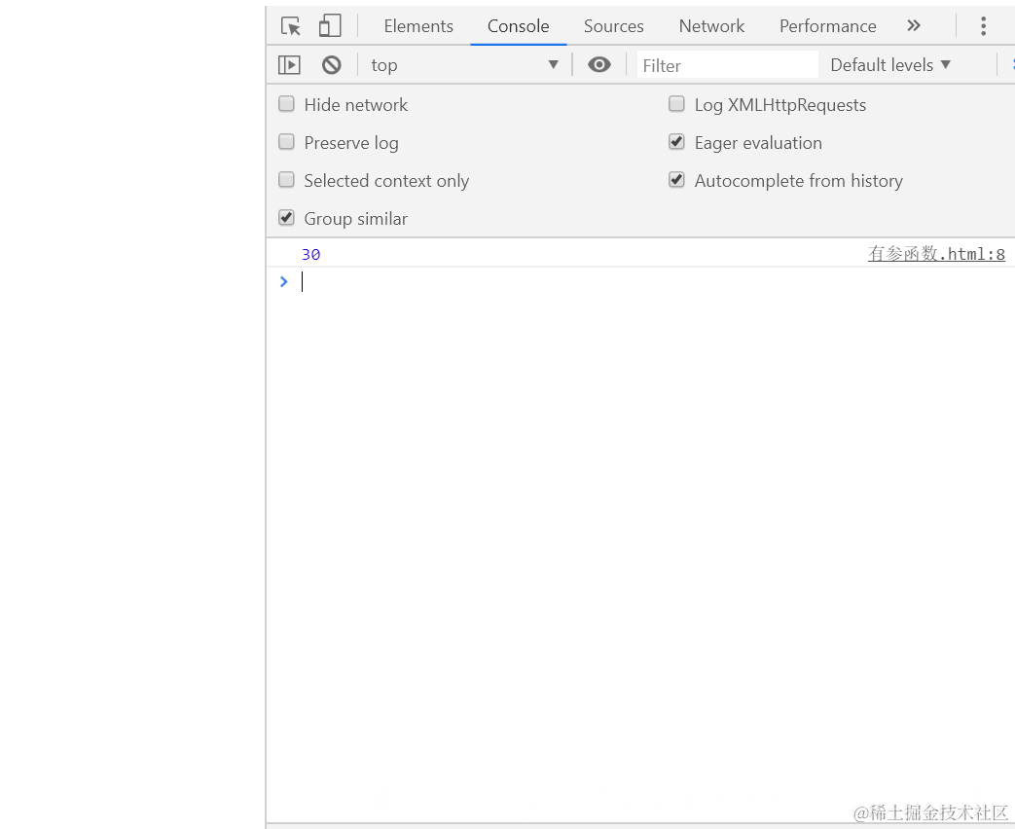Open the three-dot DevTools menu
The height and width of the screenshot is (829, 1015).
click(983, 26)
